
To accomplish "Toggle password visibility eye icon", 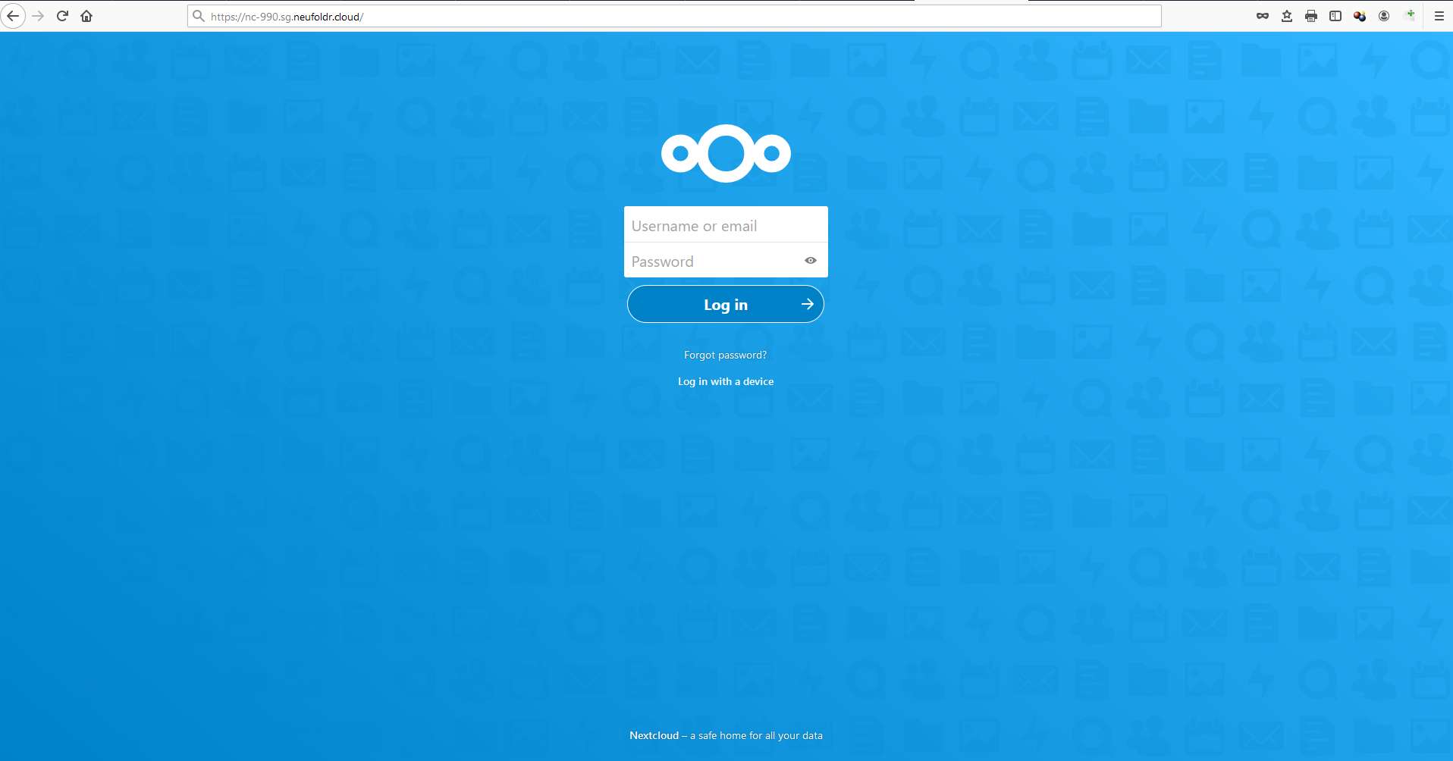I will pyautogui.click(x=811, y=260).
